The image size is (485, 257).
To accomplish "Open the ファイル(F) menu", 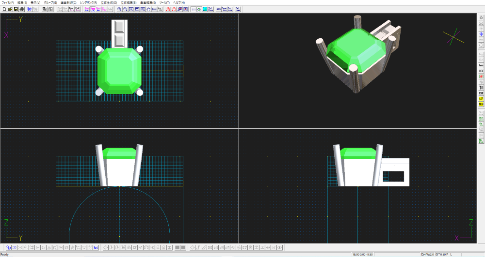I will point(8,2).
